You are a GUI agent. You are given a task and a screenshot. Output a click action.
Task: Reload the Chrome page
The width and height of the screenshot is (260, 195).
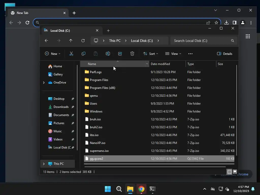point(27,23)
